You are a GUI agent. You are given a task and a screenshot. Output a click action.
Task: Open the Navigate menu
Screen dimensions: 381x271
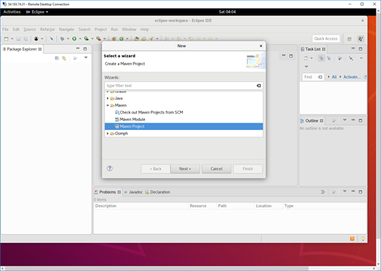pyautogui.click(x=67, y=30)
